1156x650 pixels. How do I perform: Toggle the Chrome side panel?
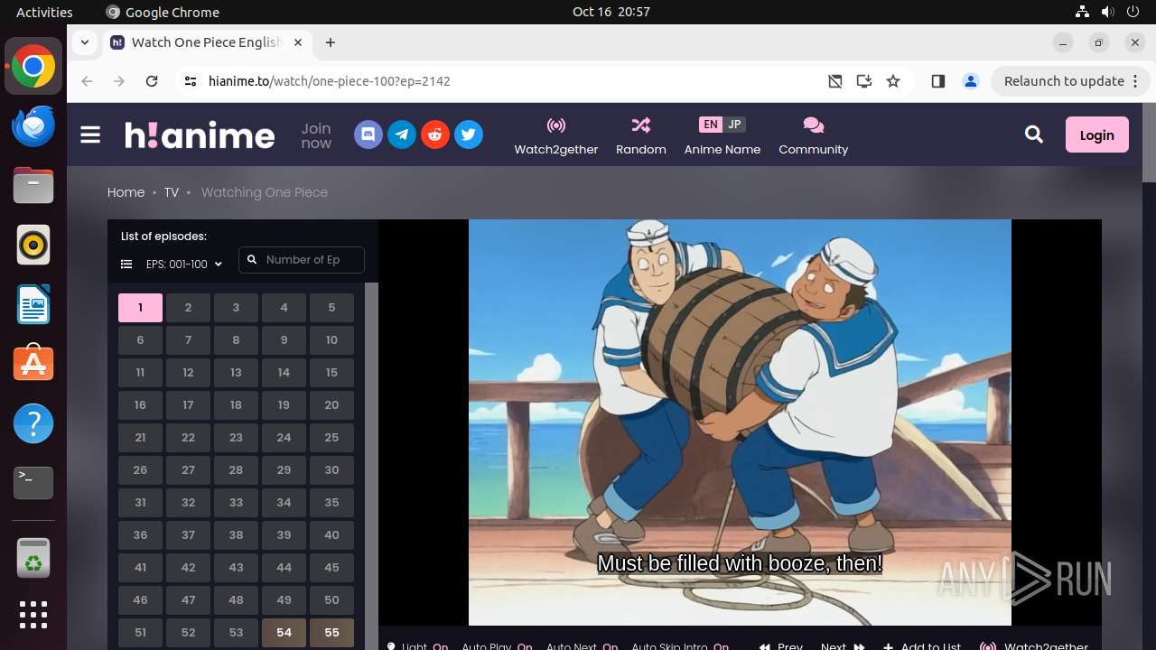coord(938,81)
